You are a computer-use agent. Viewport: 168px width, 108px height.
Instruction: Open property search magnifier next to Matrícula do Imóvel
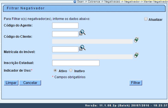82,48
